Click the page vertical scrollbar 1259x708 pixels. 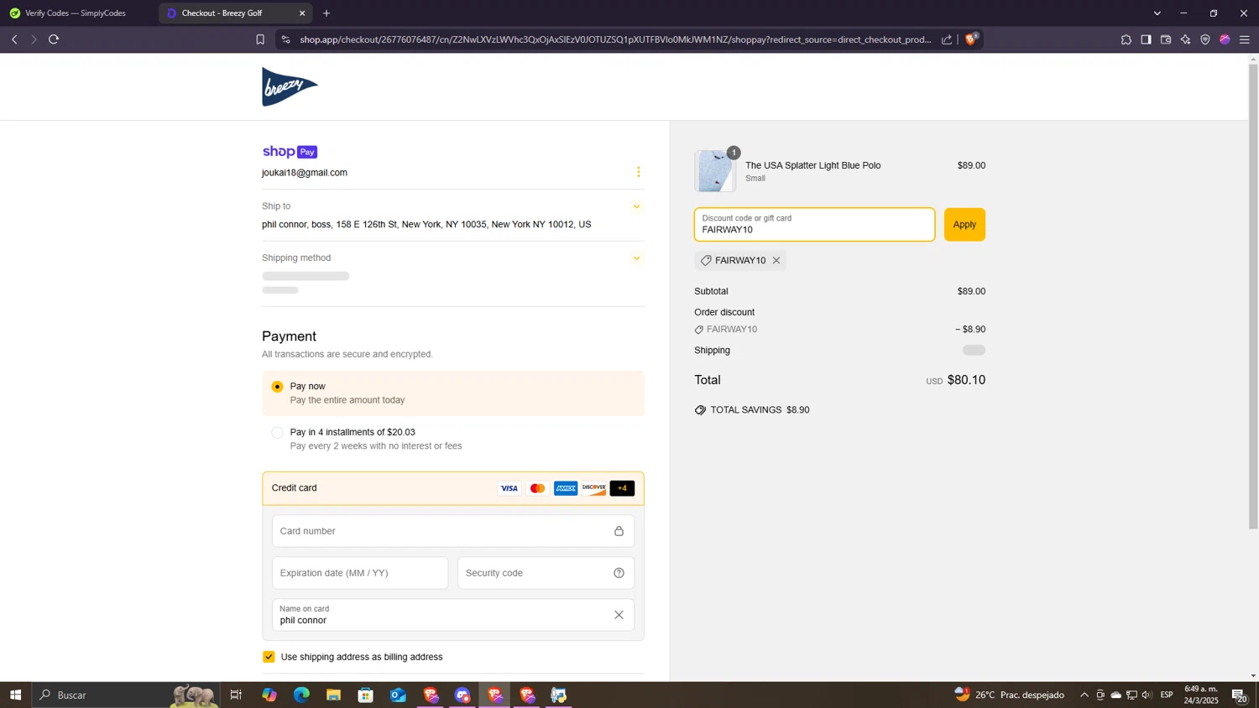(1253, 295)
